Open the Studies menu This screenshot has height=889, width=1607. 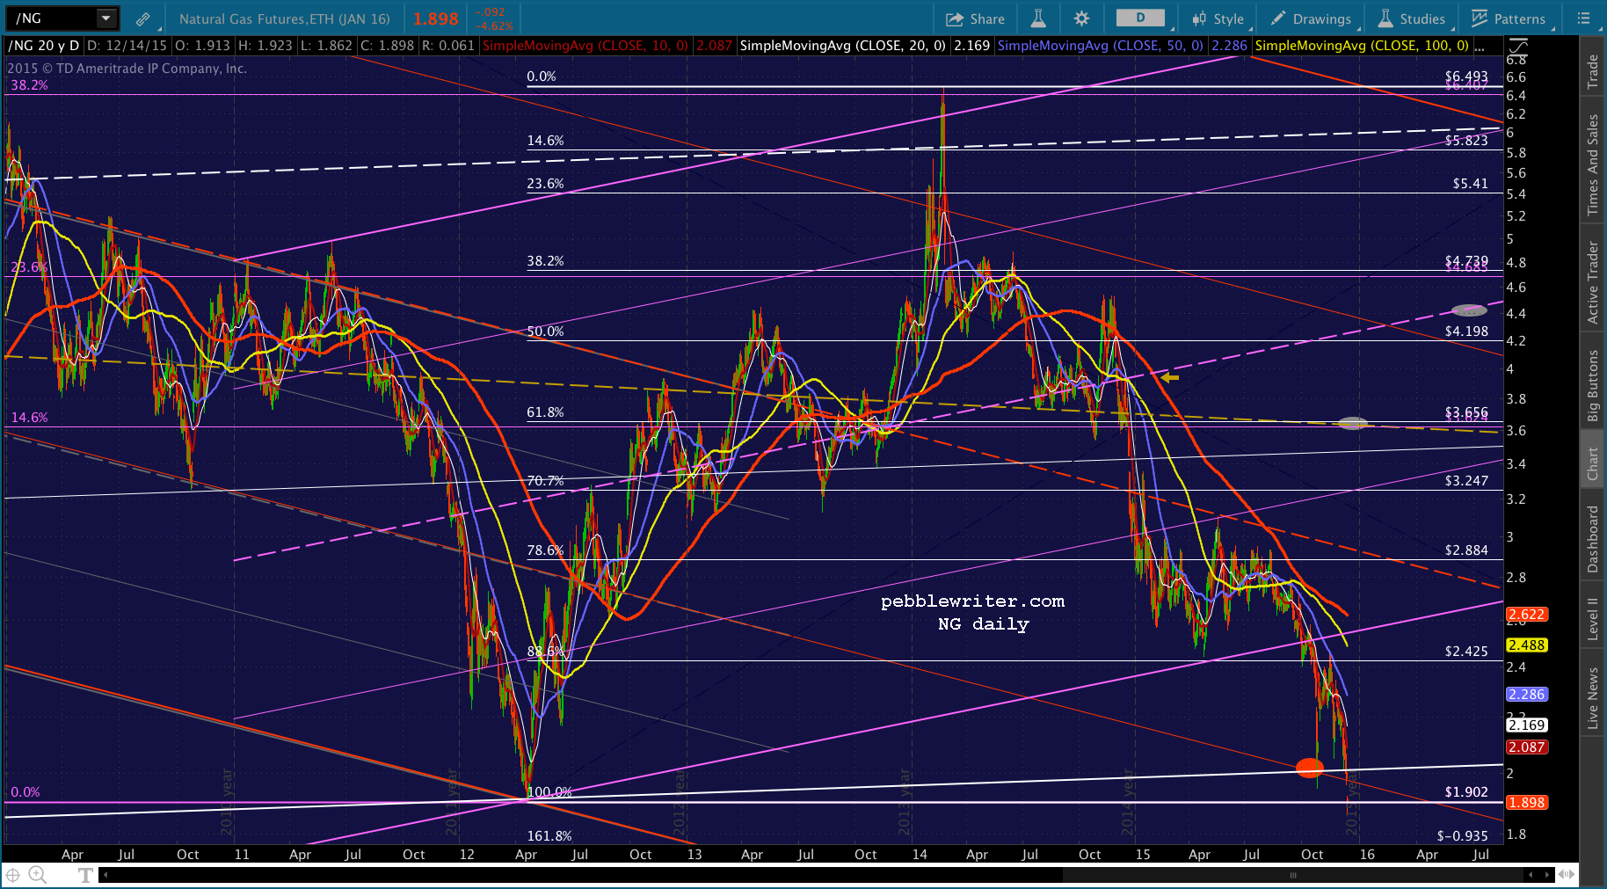click(1412, 18)
